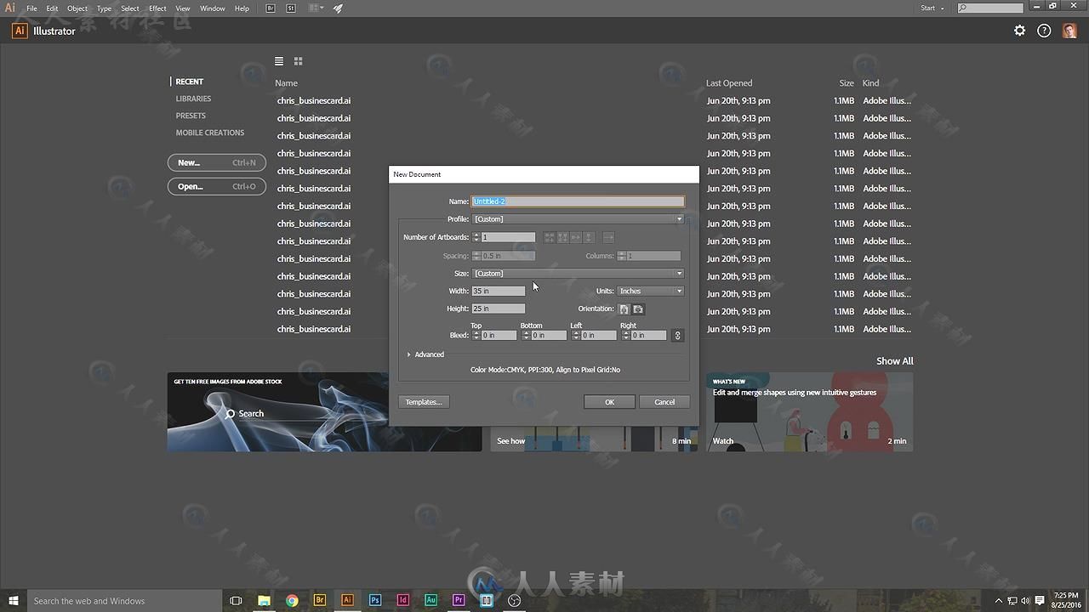Viewport: 1089px width, 612px height.
Task: Click the Width field showing 35 in
Action: [x=499, y=292]
